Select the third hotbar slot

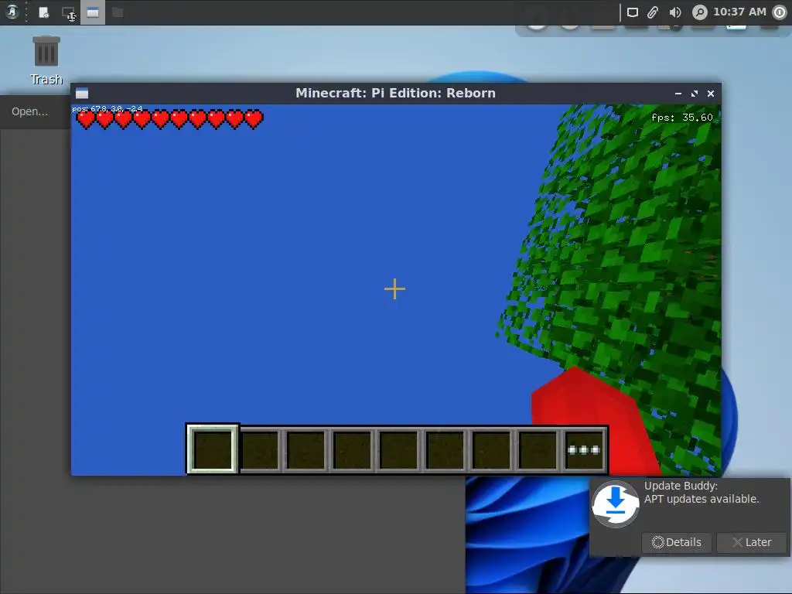click(306, 449)
